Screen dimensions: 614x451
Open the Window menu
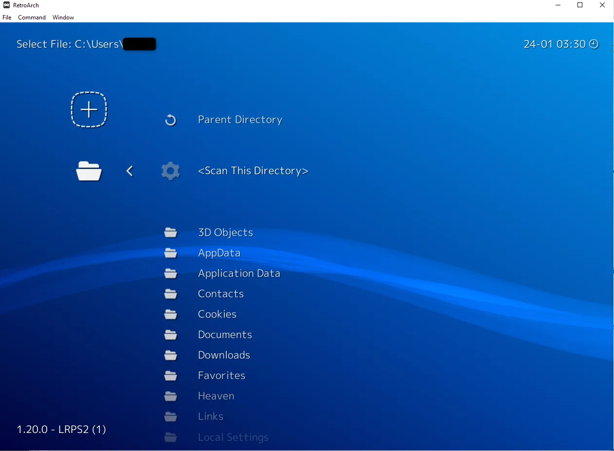tap(63, 18)
